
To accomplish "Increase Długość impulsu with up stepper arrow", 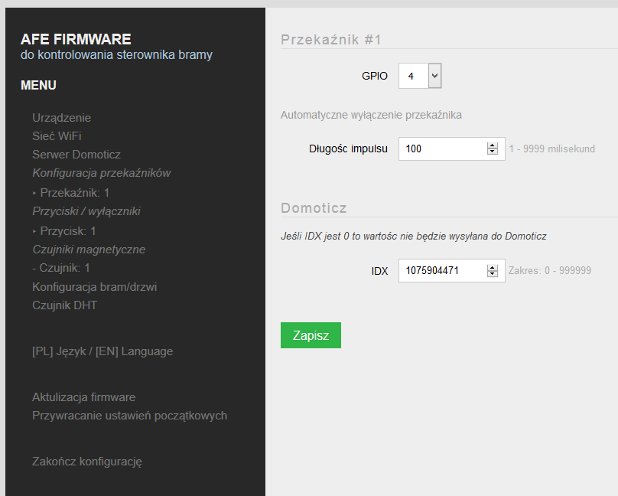I will coord(493,145).
